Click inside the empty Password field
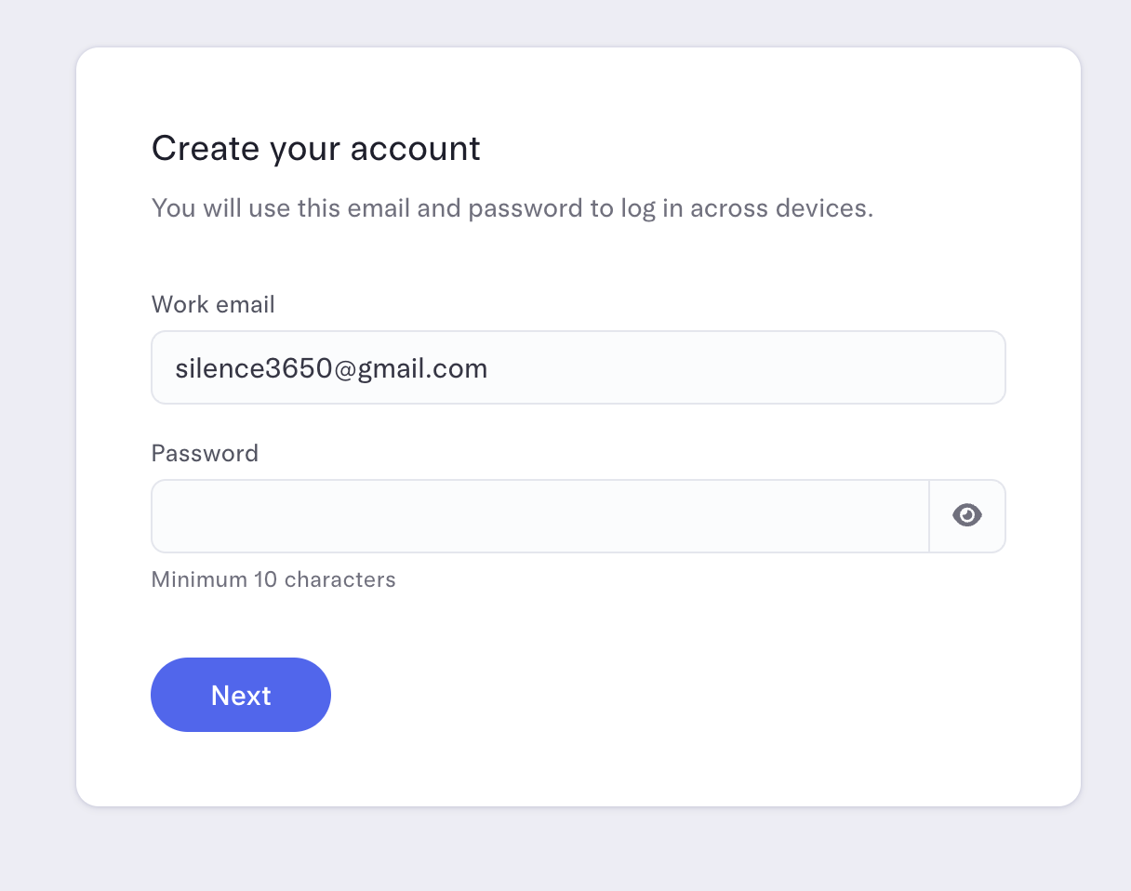Screen dimensions: 1131x891 pyautogui.click(x=539, y=516)
